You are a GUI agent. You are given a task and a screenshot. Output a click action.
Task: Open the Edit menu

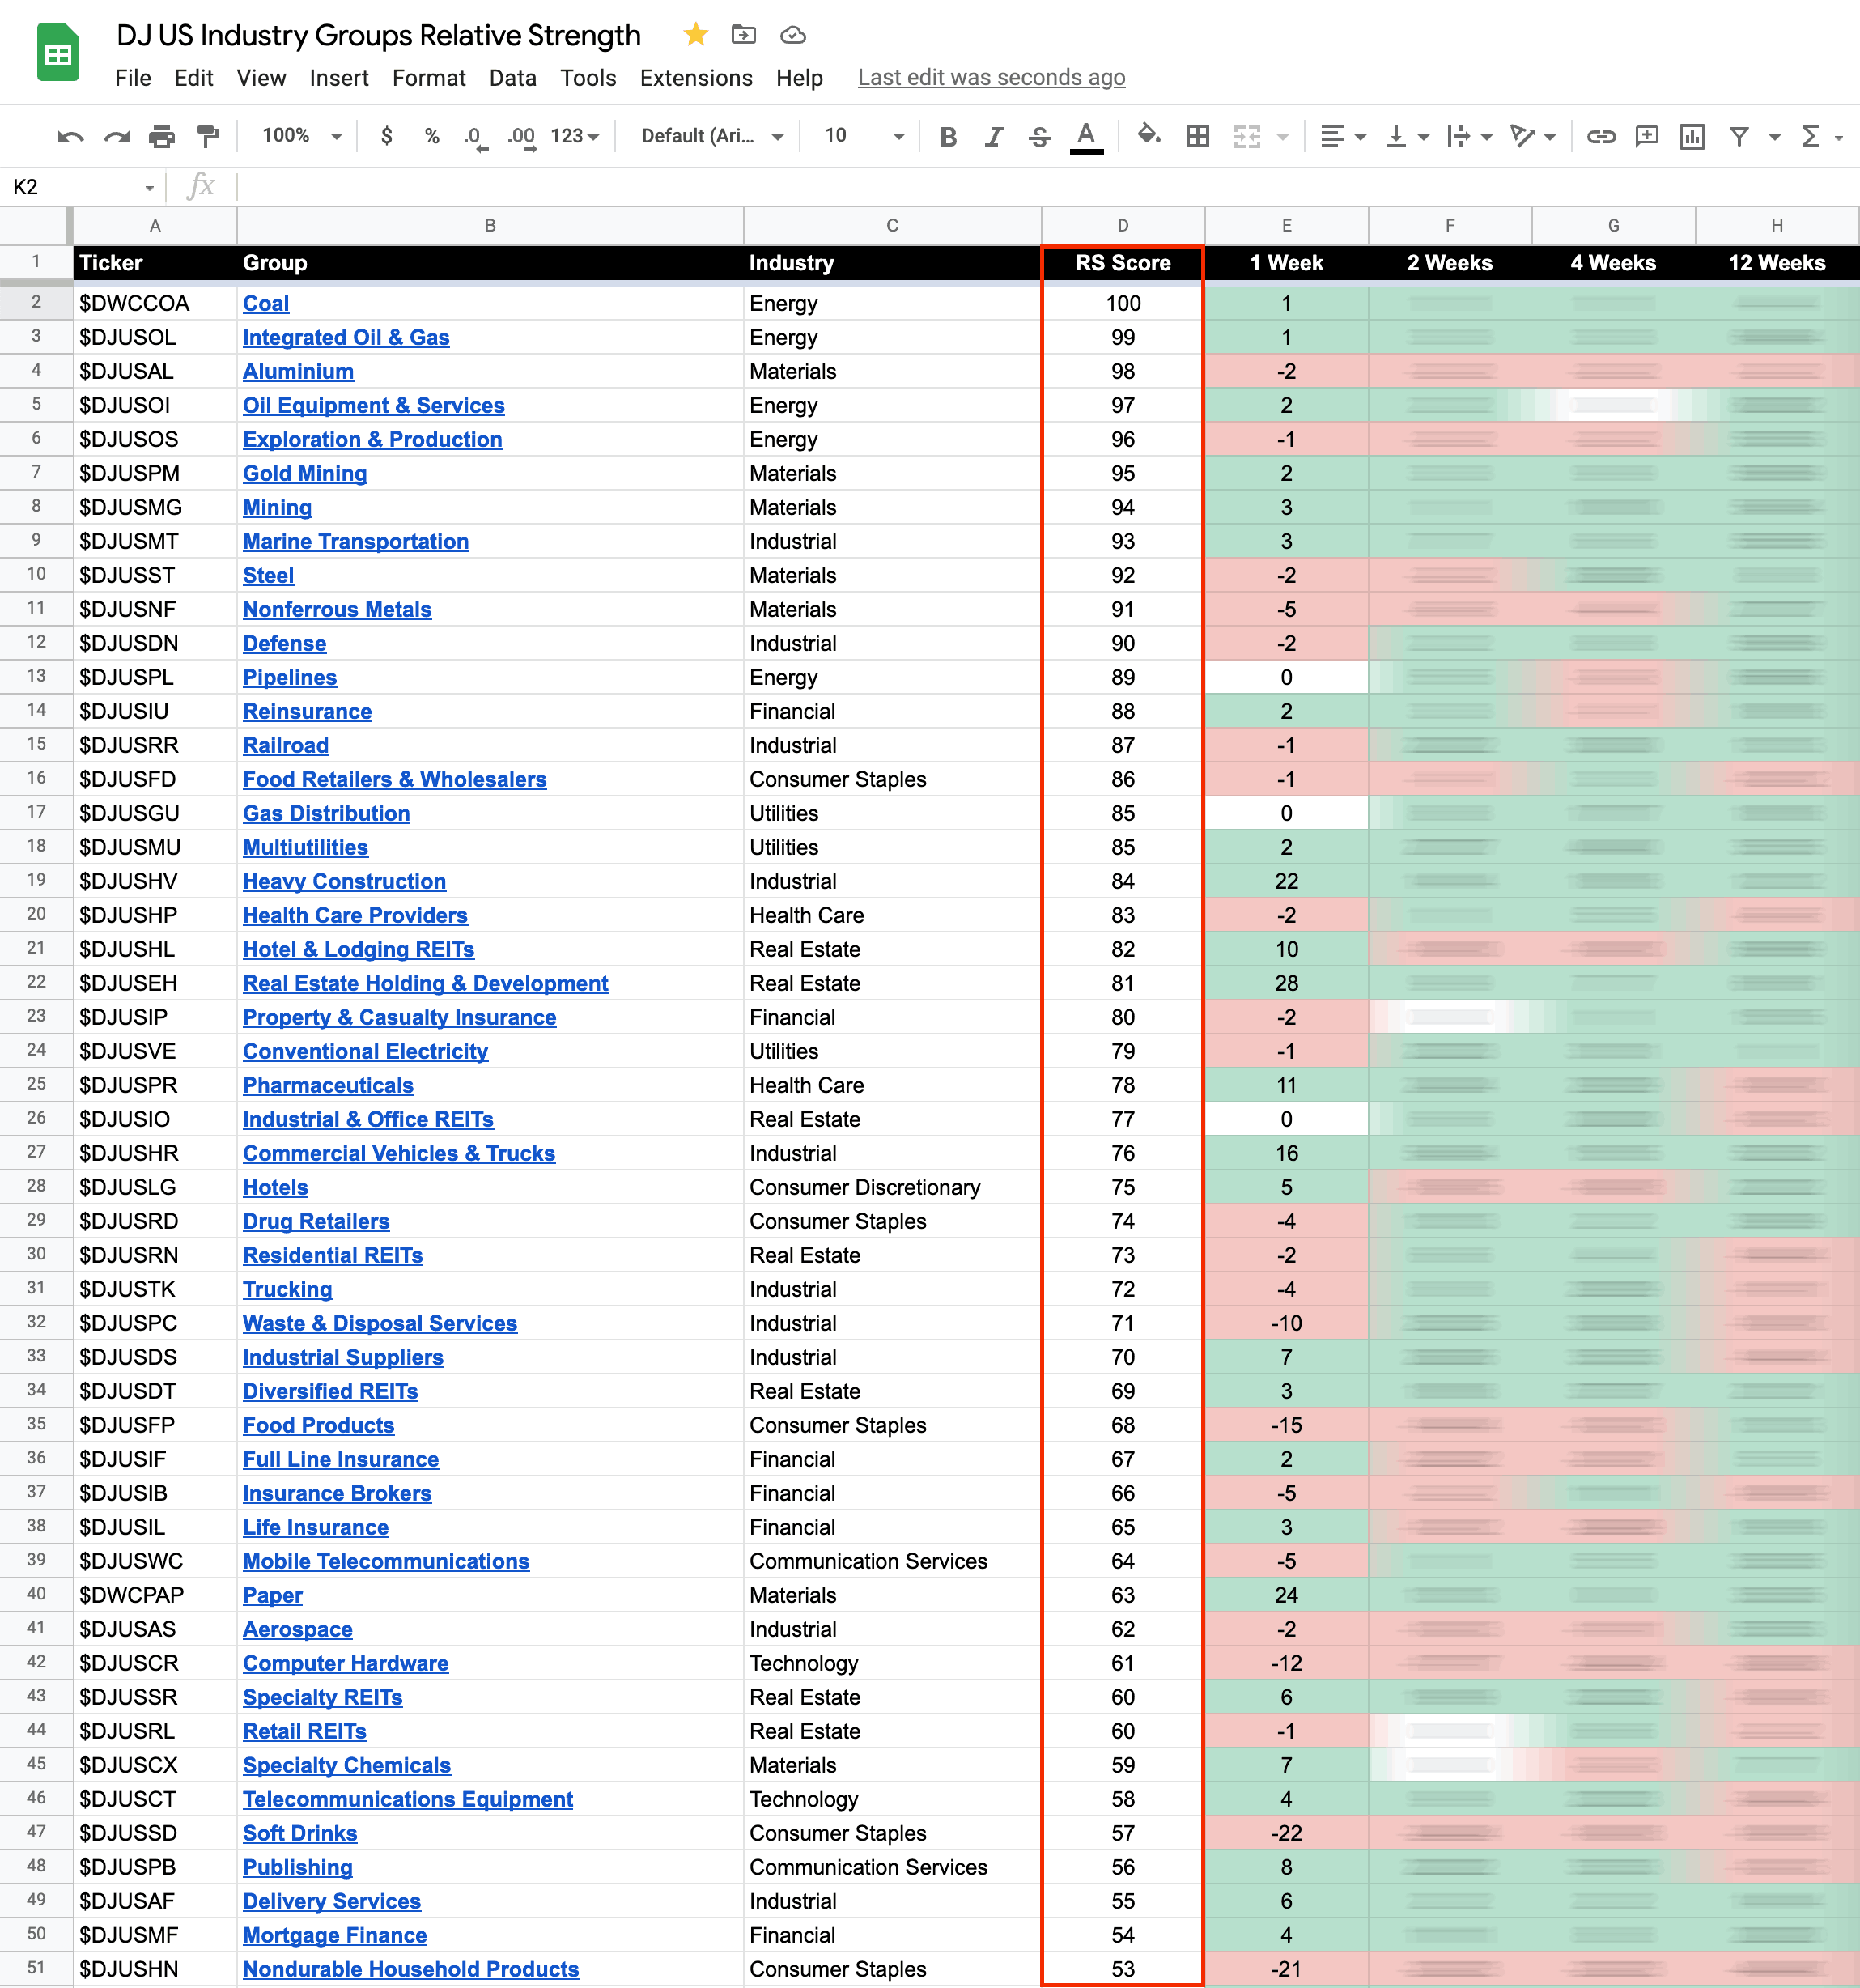tap(193, 78)
